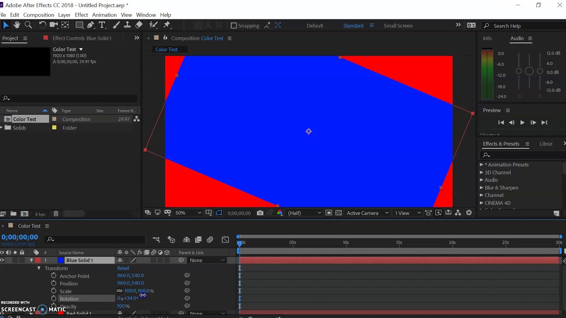
Task: Toggle mask and shape path visibility
Action: tap(219, 213)
